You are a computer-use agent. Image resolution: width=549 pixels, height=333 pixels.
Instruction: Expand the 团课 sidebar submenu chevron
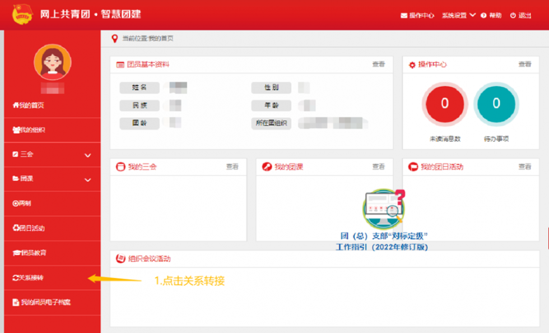coord(87,180)
